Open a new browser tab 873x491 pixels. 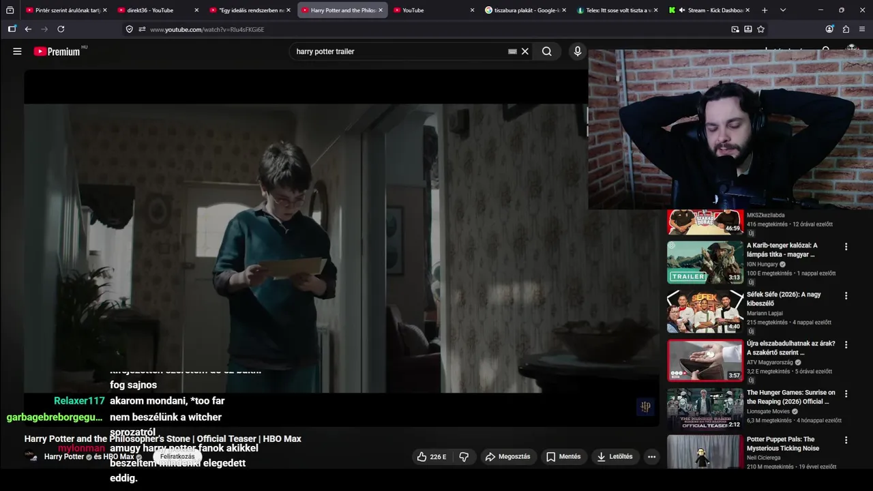pyautogui.click(x=765, y=10)
